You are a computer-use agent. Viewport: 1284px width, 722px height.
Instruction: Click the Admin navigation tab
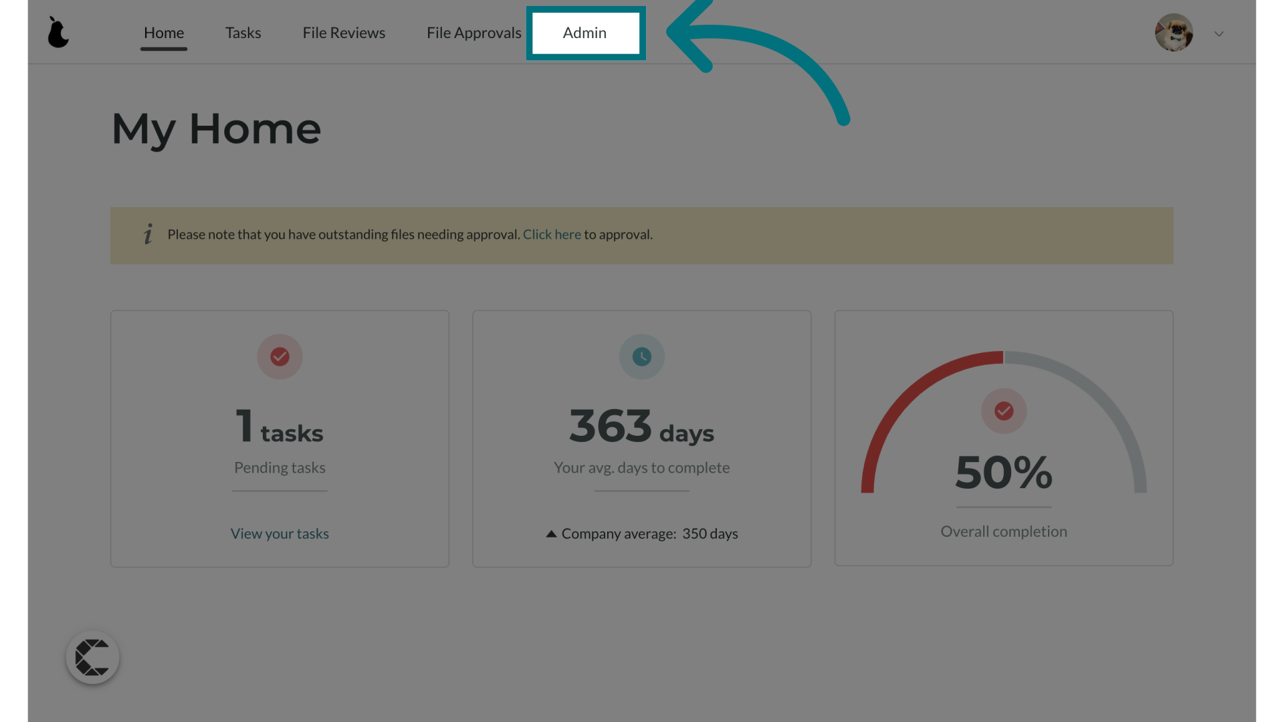(584, 33)
